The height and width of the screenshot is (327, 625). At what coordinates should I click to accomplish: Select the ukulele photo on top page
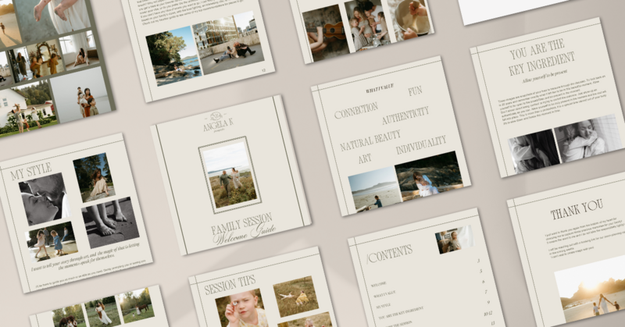[326, 33]
